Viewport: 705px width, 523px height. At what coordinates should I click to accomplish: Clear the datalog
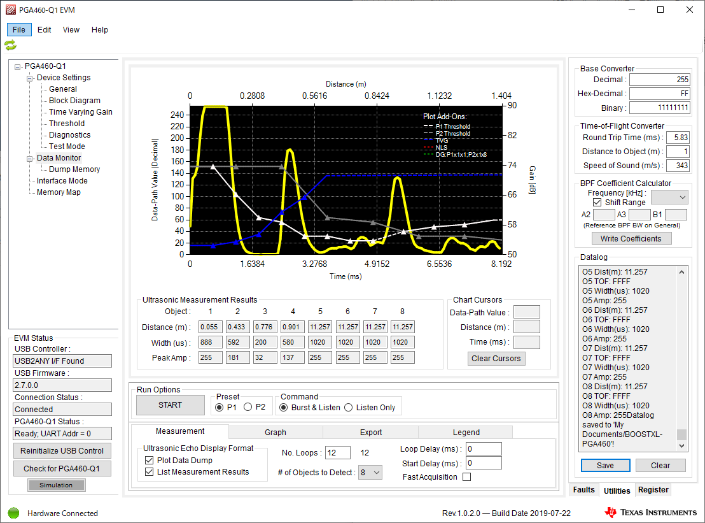[660, 466]
